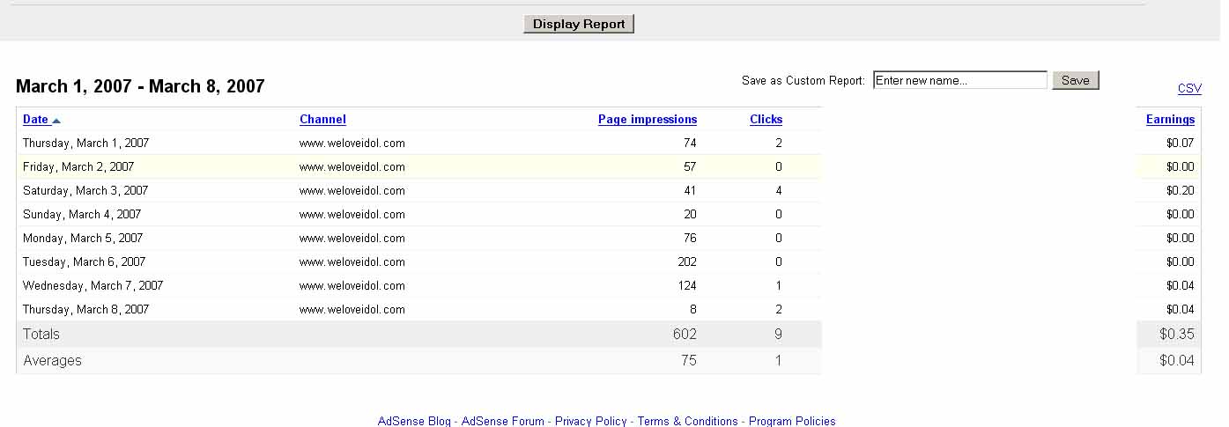The width and height of the screenshot is (1229, 427).
Task: Click the Tuesday, March 6, 2007 date cell
Action: click(84, 261)
